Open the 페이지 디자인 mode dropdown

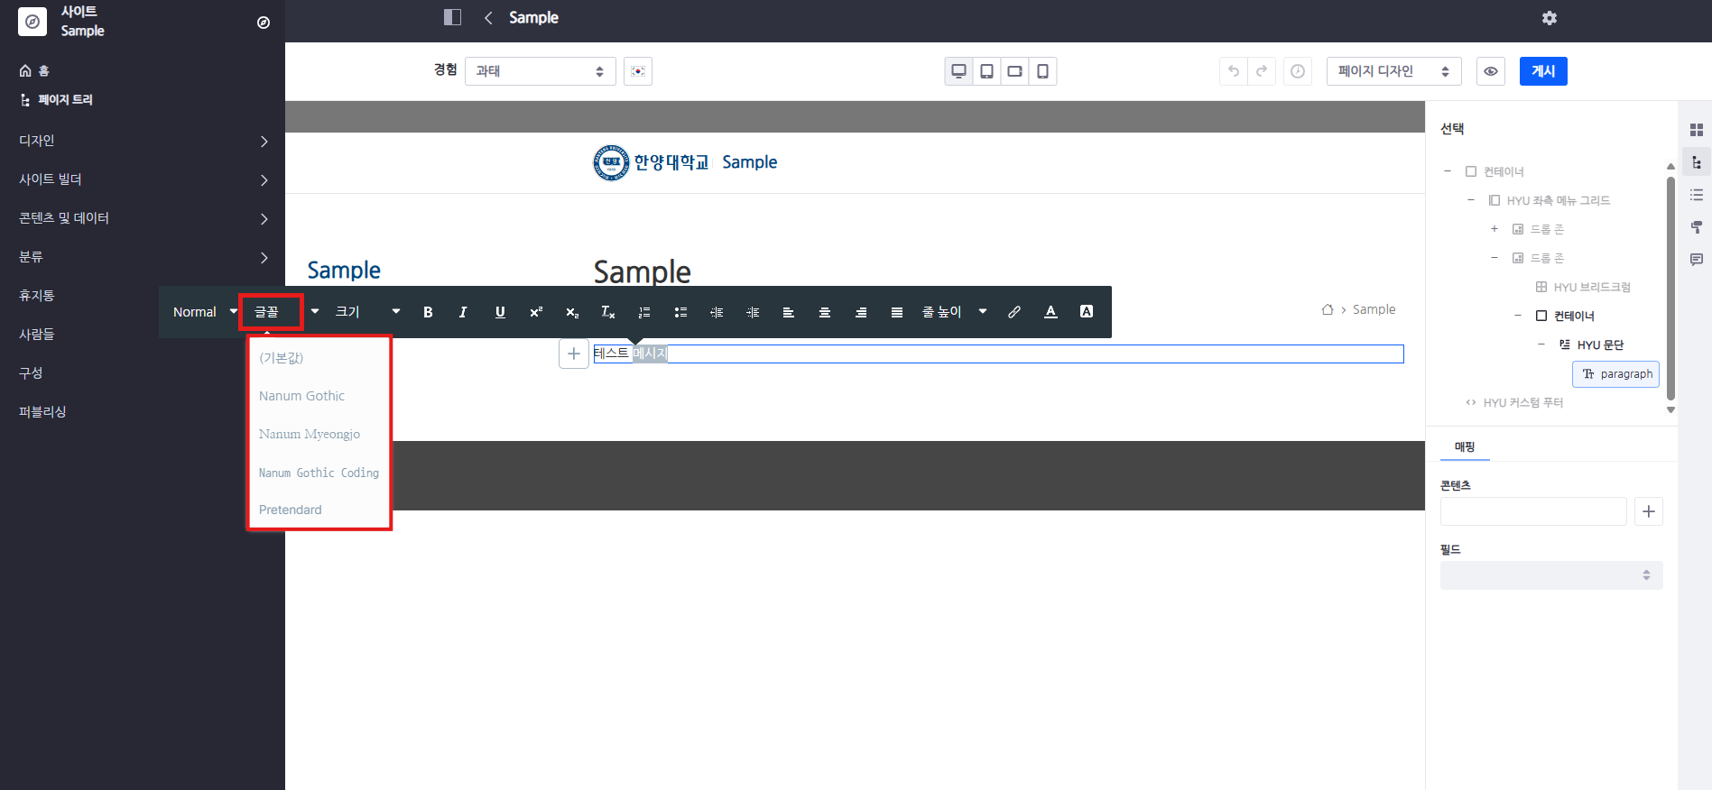click(1393, 71)
